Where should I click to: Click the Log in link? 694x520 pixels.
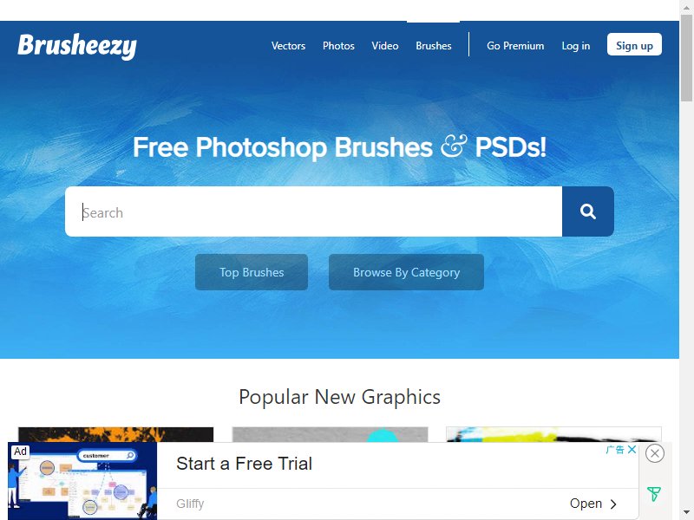click(x=575, y=46)
